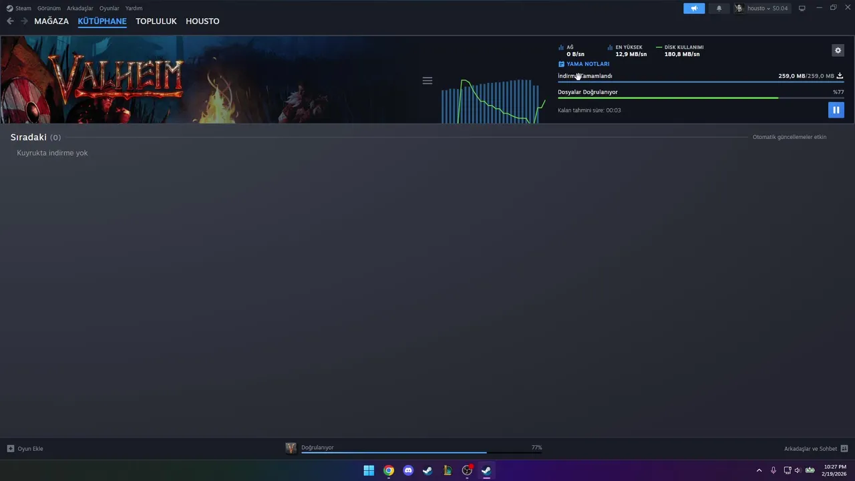The image size is (855, 481).
Task: Open the HOUSTO profile tab
Action: (202, 21)
